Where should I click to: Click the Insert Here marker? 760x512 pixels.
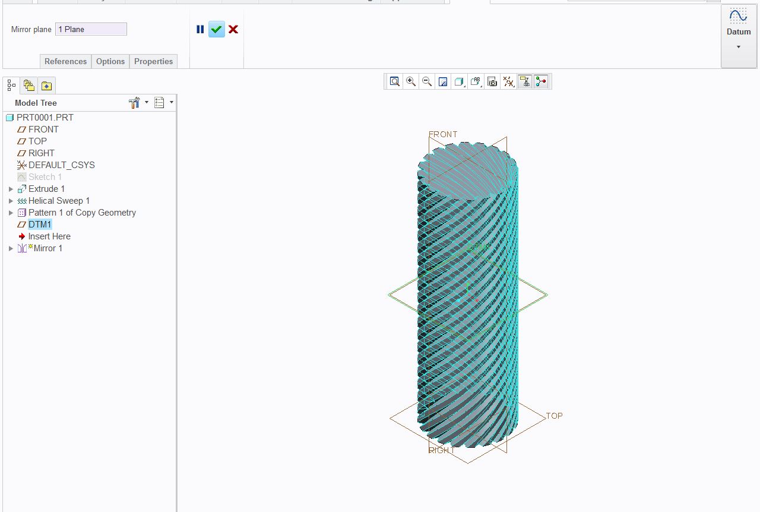pyautogui.click(x=49, y=236)
